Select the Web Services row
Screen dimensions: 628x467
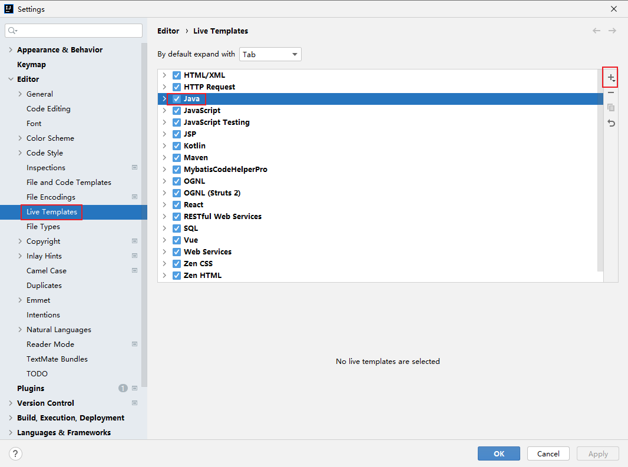coord(381,252)
